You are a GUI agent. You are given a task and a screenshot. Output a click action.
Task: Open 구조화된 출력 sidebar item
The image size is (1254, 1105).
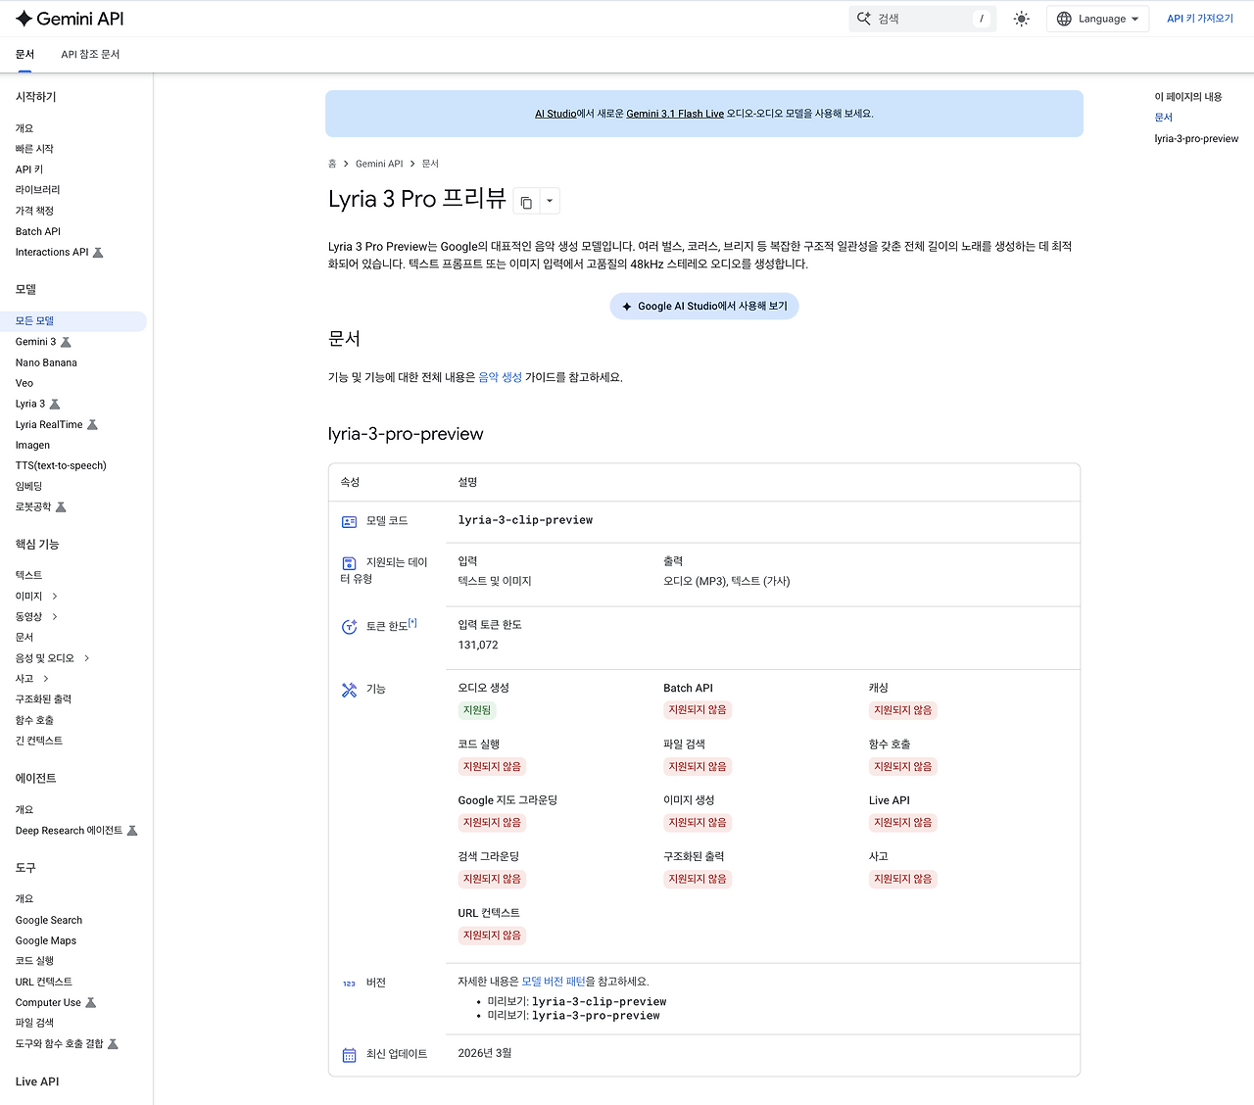[x=43, y=699]
